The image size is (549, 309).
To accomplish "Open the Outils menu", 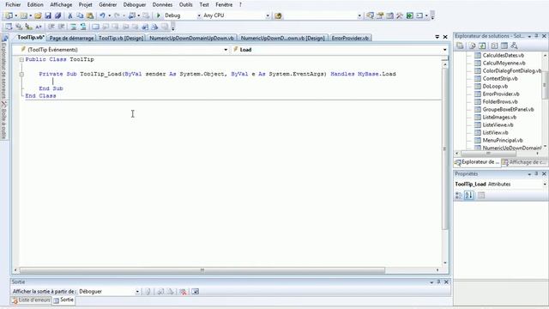I will pyautogui.click(x=185, y=5).
